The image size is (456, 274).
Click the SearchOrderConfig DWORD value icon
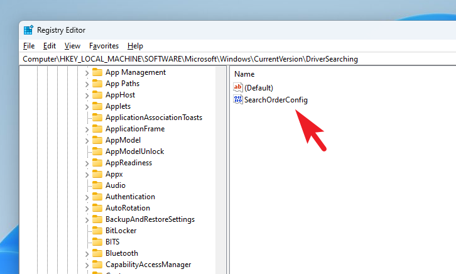[x=238, y=99]
